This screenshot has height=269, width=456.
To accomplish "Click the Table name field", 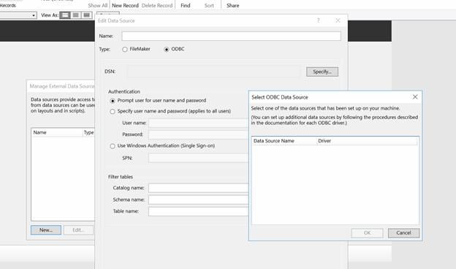I will point(199,211).
